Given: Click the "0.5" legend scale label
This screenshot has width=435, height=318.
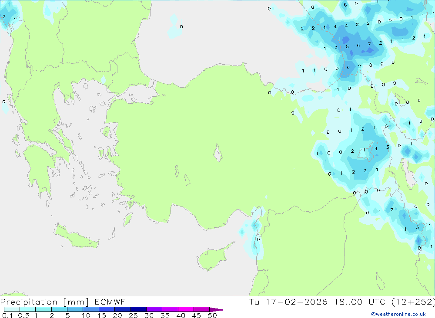Looking at the screenshot, I should [x=23, y=315].
